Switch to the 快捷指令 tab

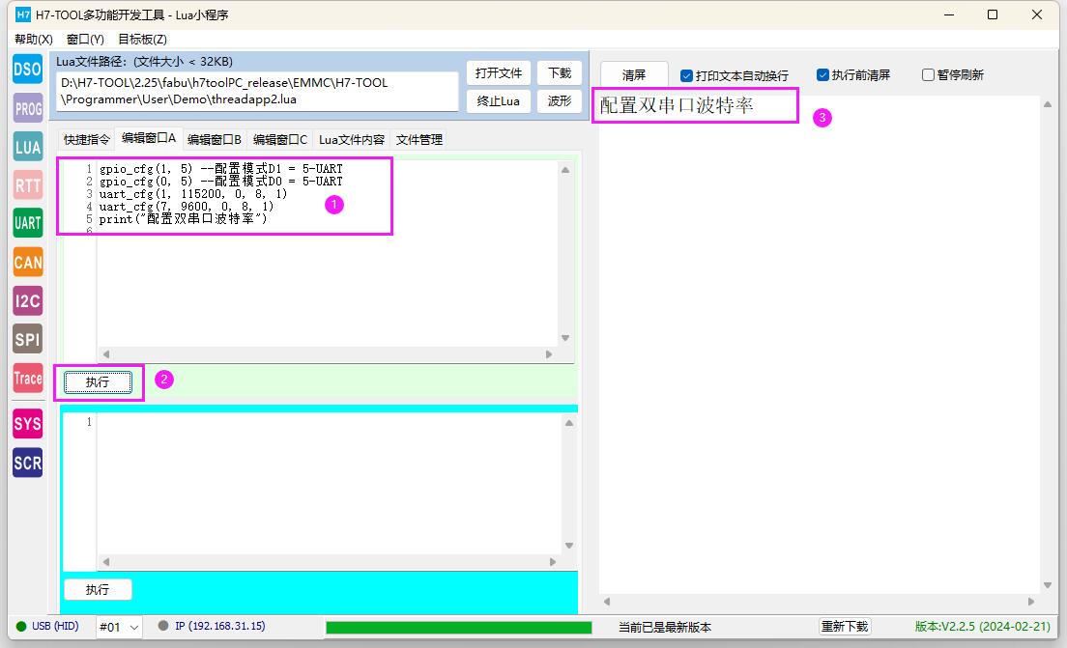coord(86,139)
